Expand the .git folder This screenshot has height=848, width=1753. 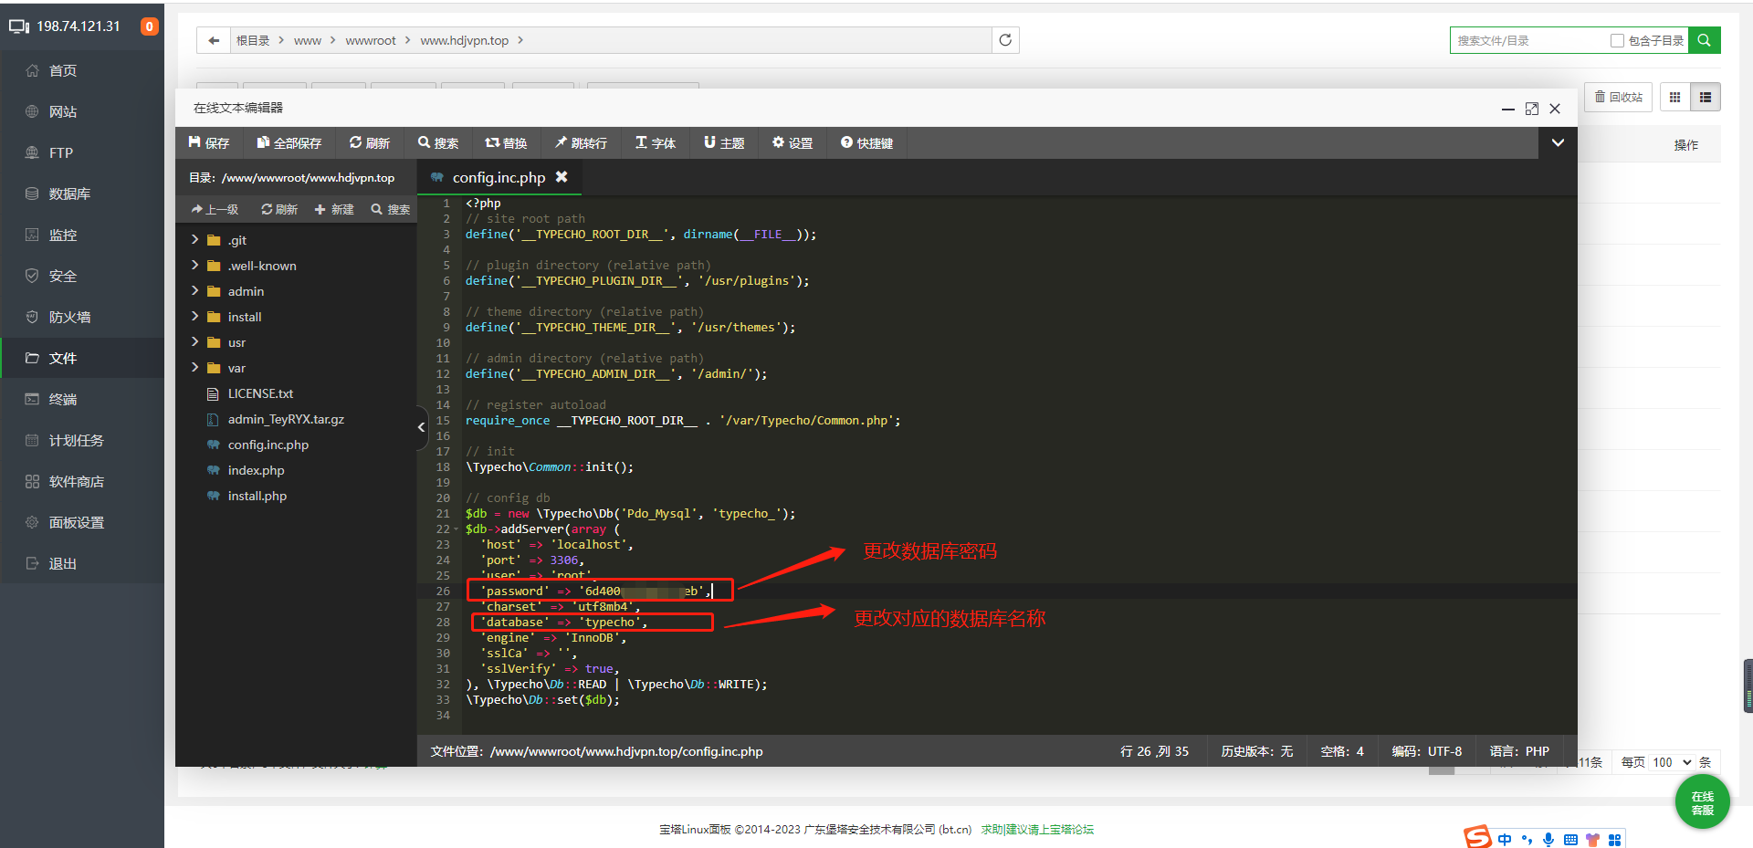pos(194,239)
